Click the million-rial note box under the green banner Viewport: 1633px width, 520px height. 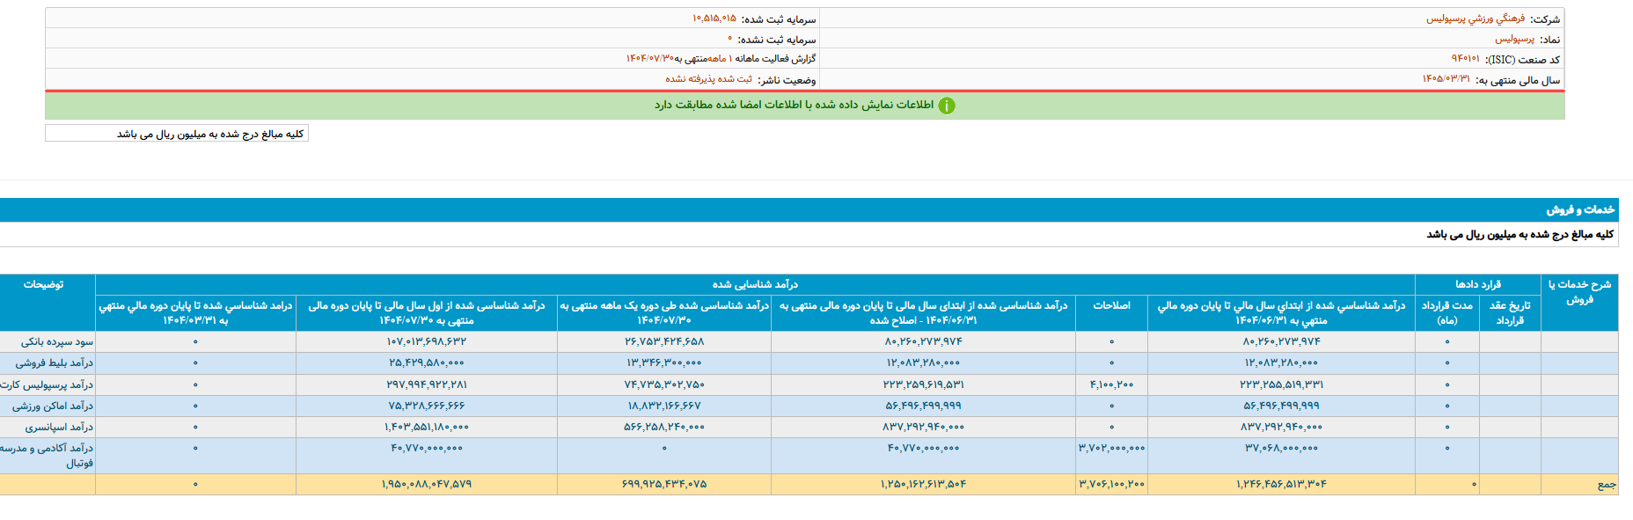click(177, 134)
